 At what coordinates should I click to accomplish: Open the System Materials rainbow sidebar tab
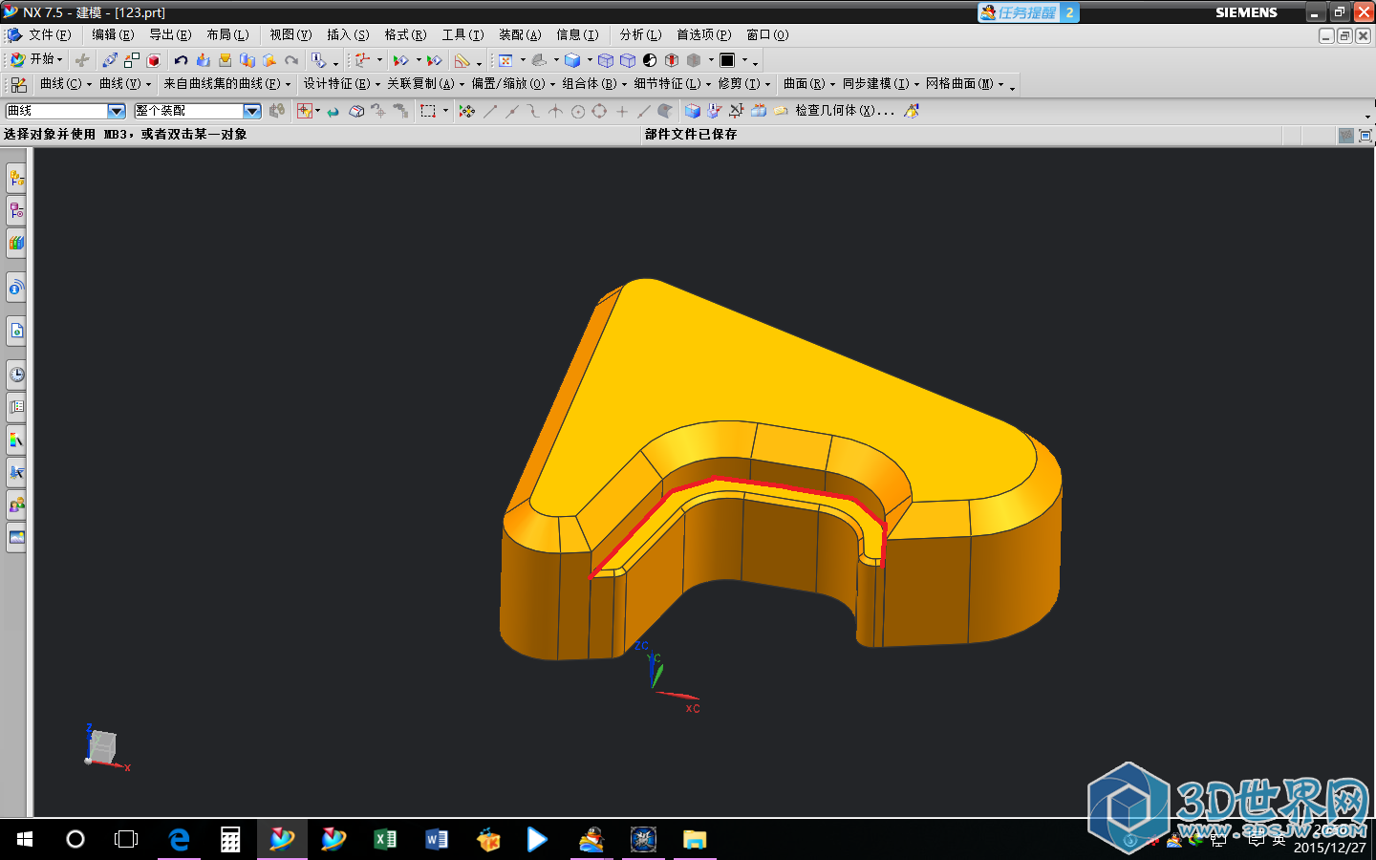tap(16, 439)
